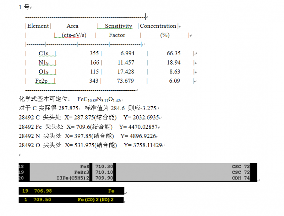Click sensitivity factor '6.994'
The image size is (284, 216).
coord(127,53)
